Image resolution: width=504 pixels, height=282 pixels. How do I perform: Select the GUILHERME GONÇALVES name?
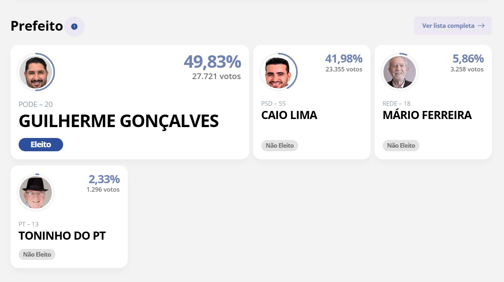click(x=119, y=121)
